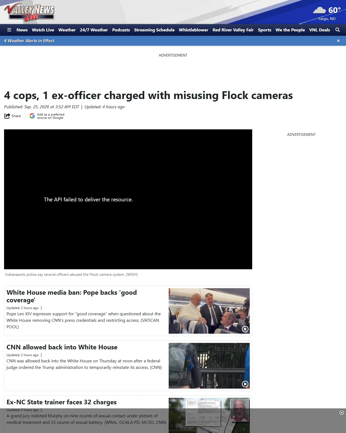
Task: Open the hamburger navigation menu
Action: click(9, 30)
